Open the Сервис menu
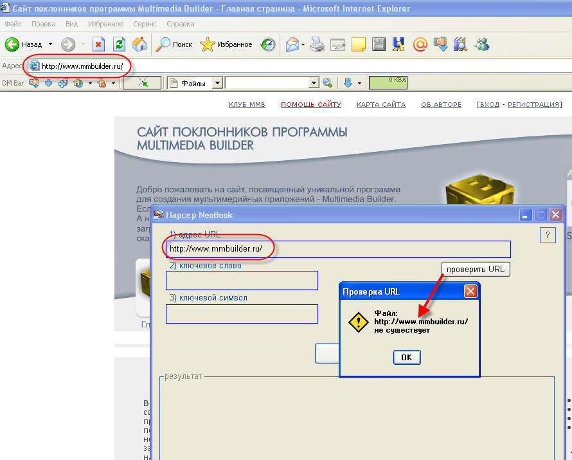This screenshot has width=572, height=460. point(145,24)
